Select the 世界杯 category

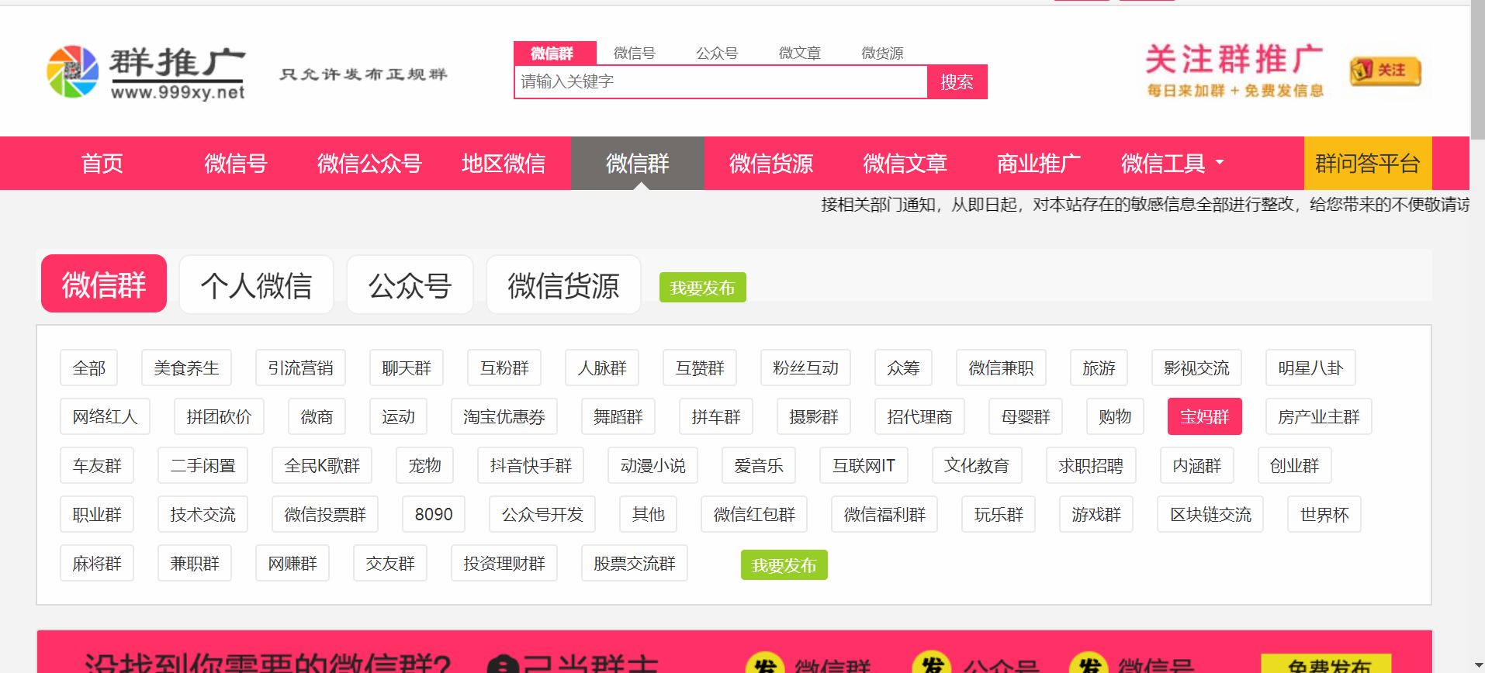point(1324,514)
